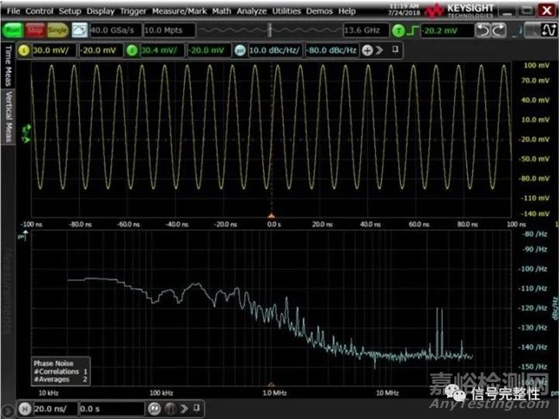
Task: Toggle channel 2 green button
Action: [132, 50]
